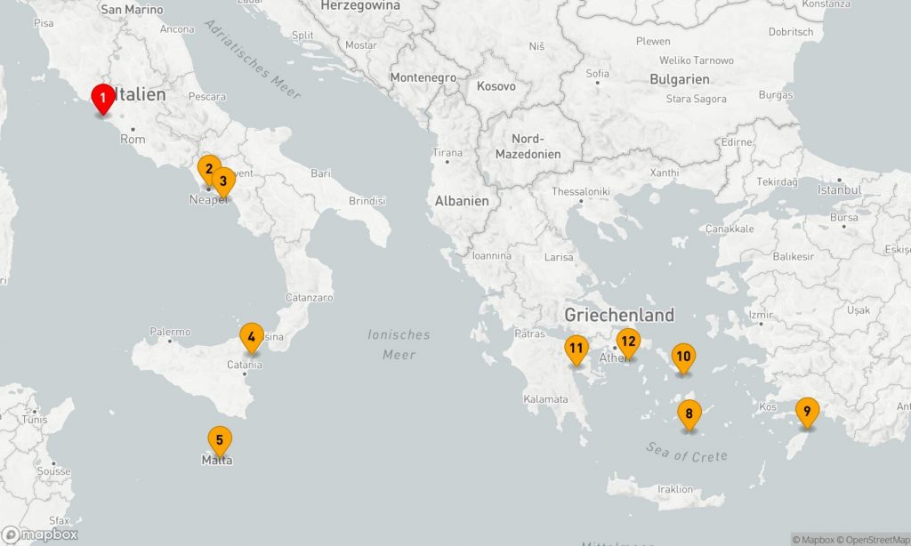The height and width of the screenshot is (546, 911).
Task: Click marker 12 near Athens
Action: (628, 341)
